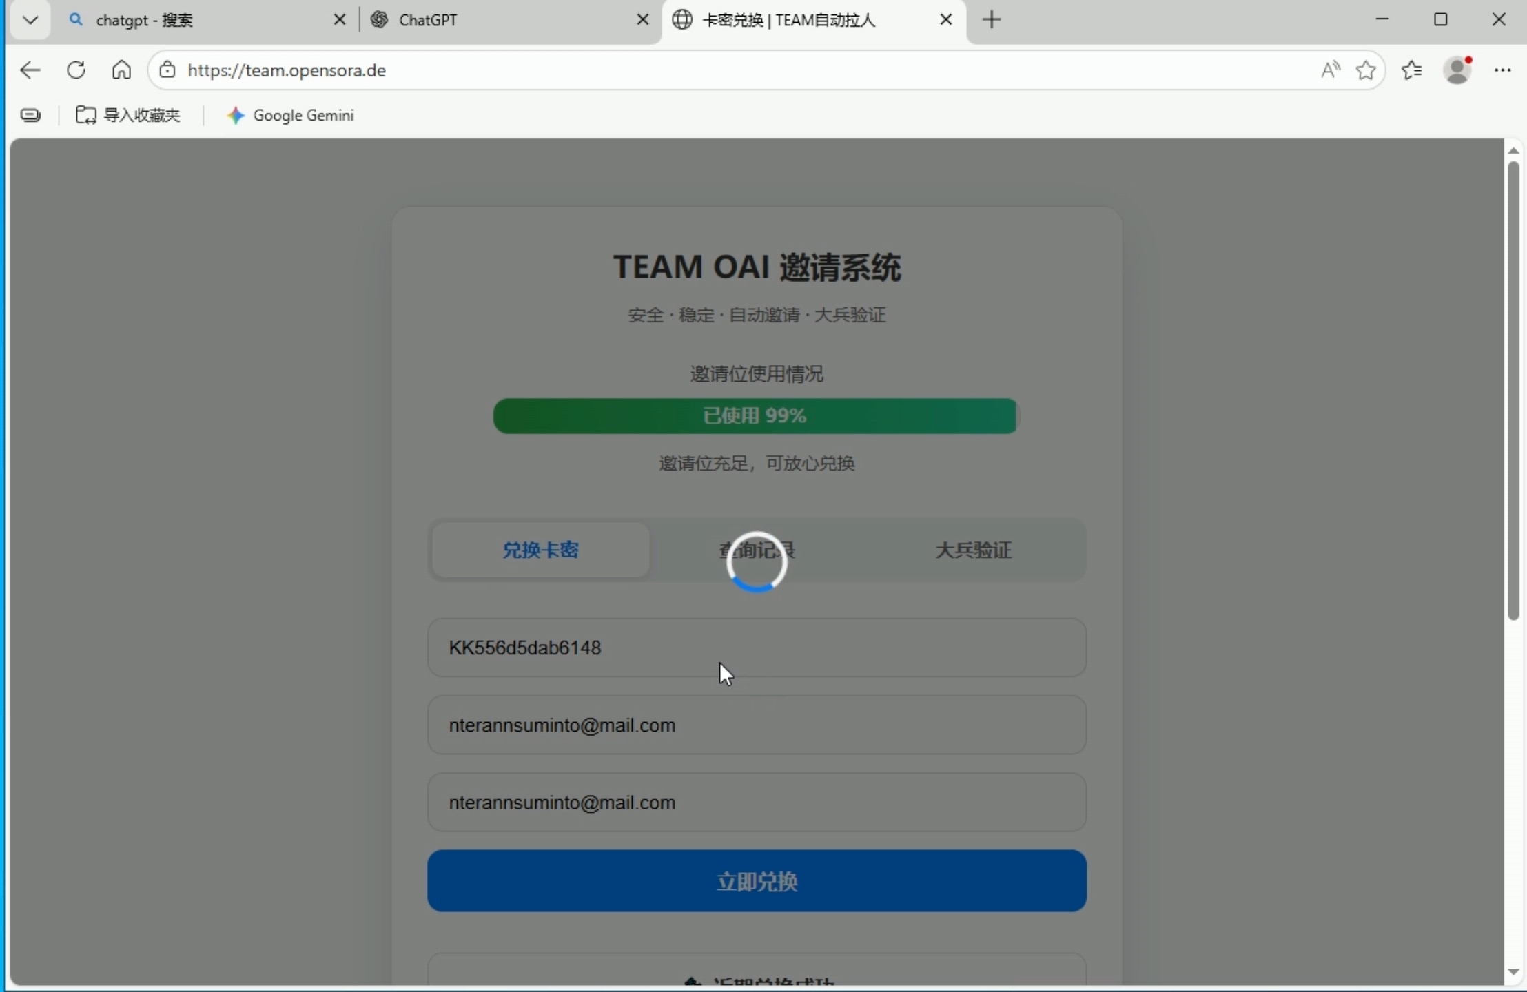Open the browser profile avatar

click(1457, 70)
